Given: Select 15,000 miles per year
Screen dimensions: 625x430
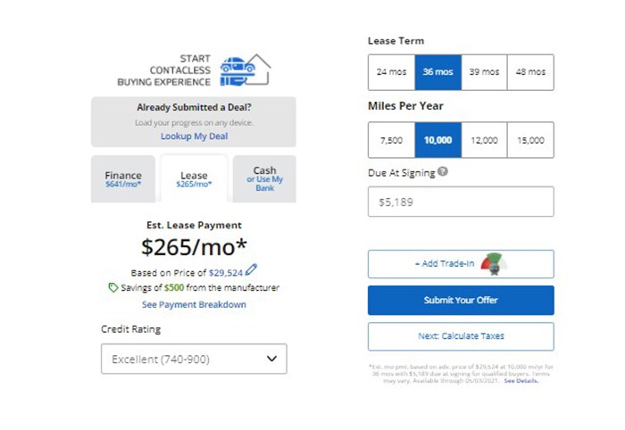Looking at the screenshot, I should (x=530, y=140).
